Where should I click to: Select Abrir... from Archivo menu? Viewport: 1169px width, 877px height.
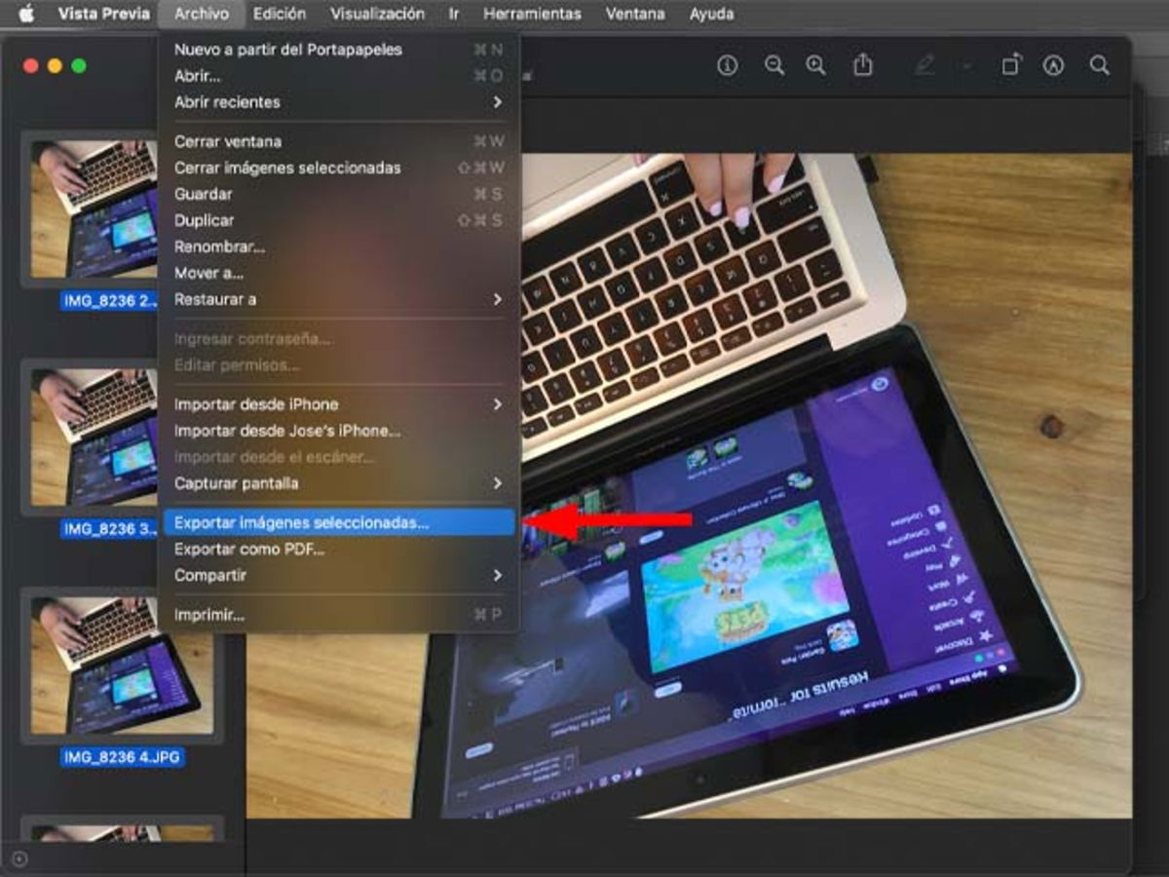click(x=338, y=76)
